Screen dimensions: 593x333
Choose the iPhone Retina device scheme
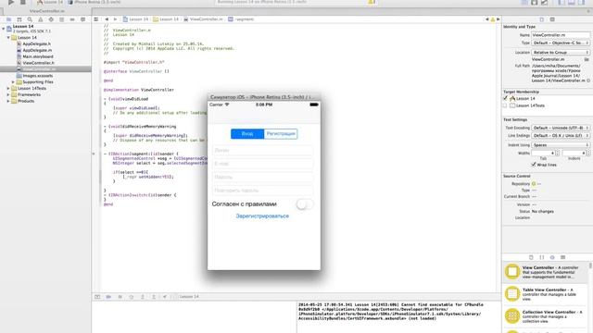pyautogui.click(x=95, y=2)
